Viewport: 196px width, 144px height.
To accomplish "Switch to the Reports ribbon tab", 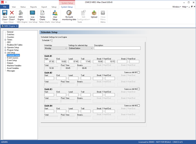I will [x=33, y=7].
